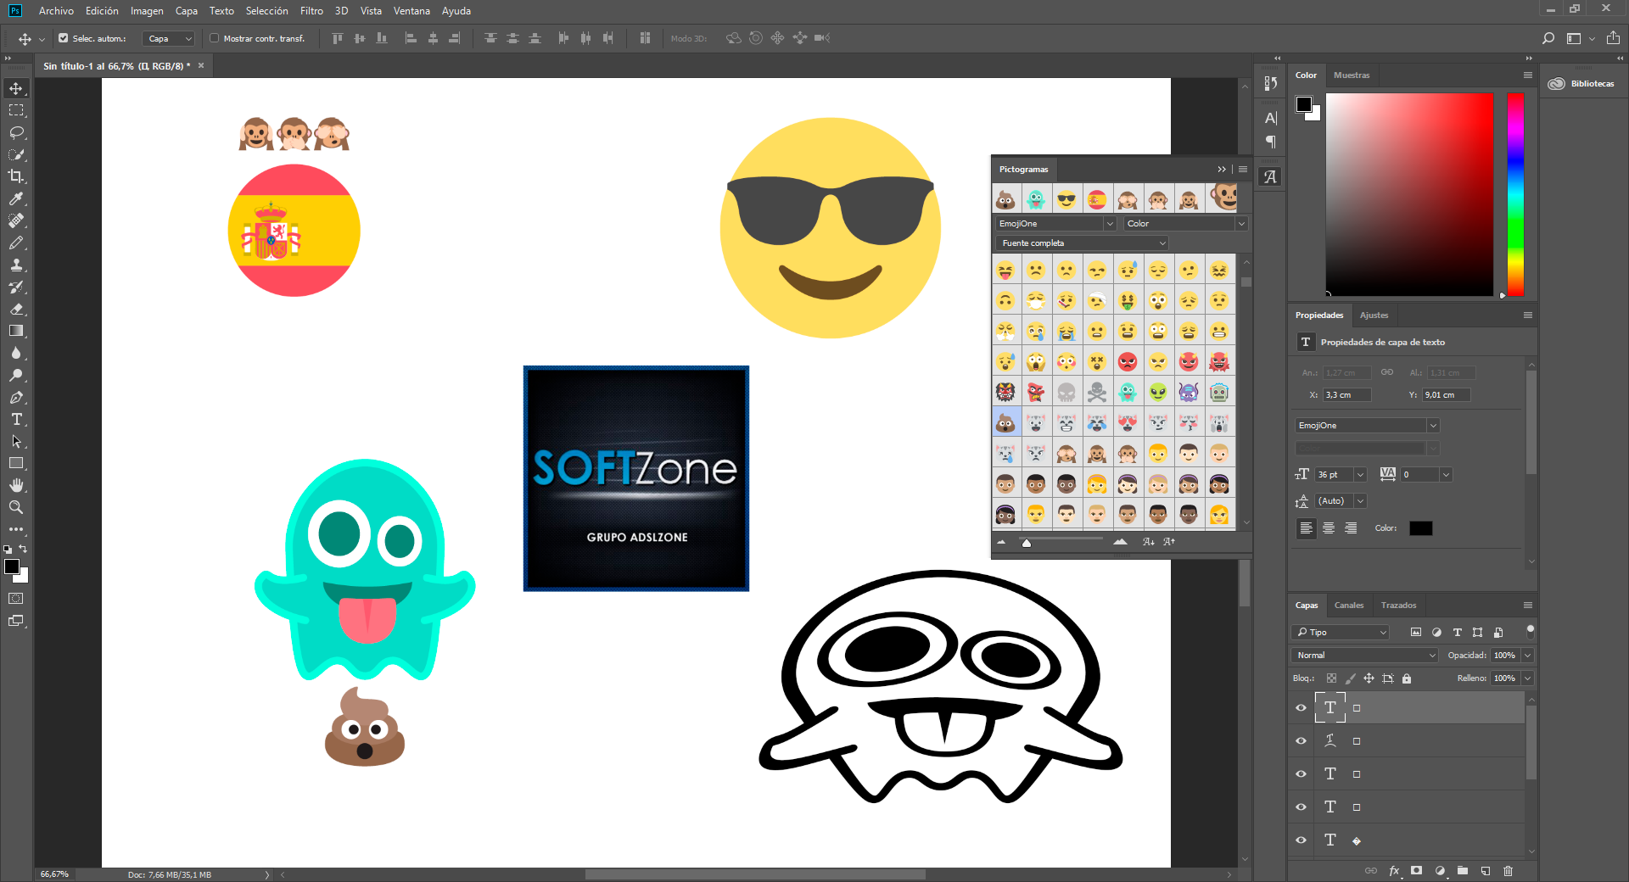The height and width of the screenshot is (882, 1629).
Task: Click center text alignment button
Action: (x=1328, y=528)
